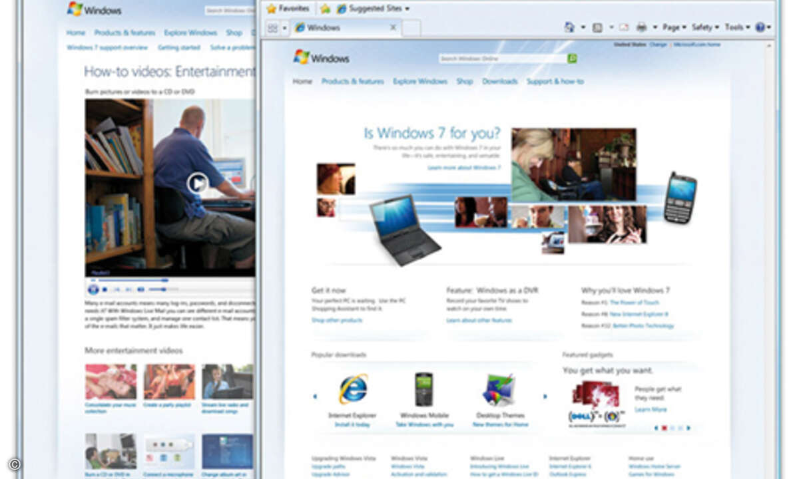Screen dimensions: 799x479
Task: Open the Favorites button
Action: [288, 9]
